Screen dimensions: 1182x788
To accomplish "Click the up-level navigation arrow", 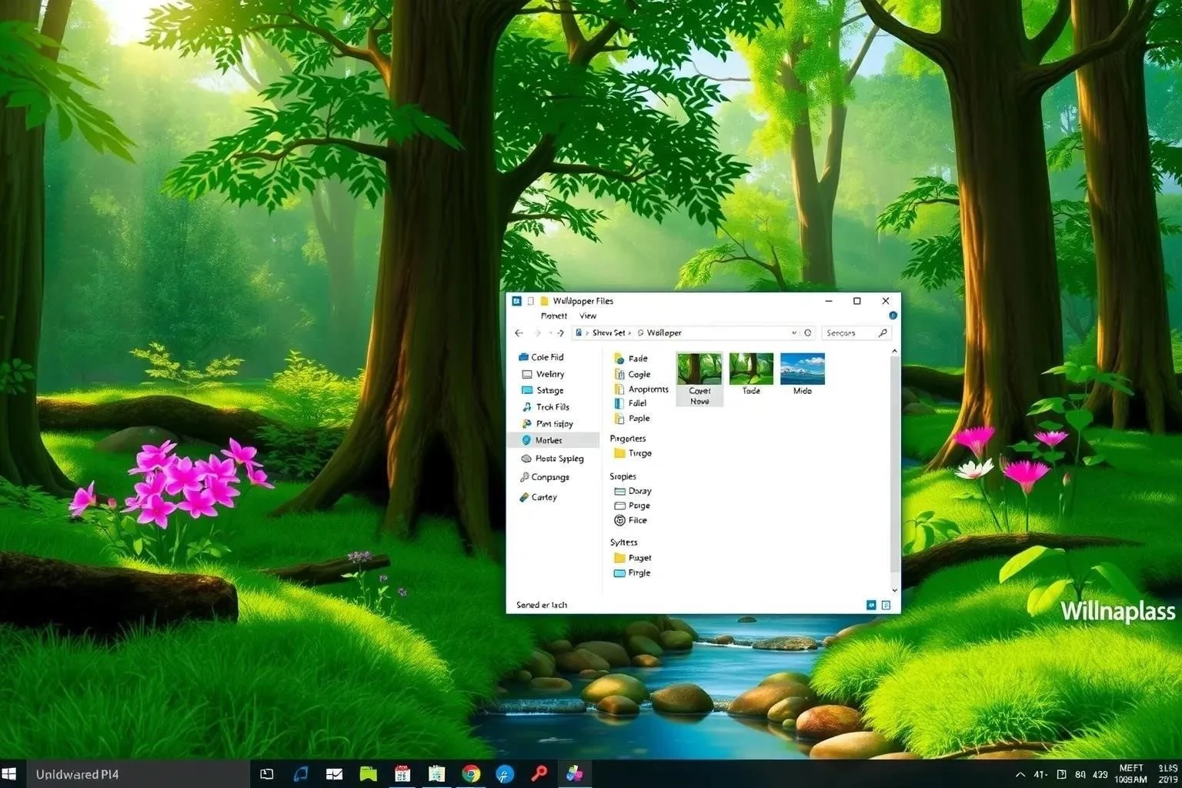I will (x=560, y=333).
